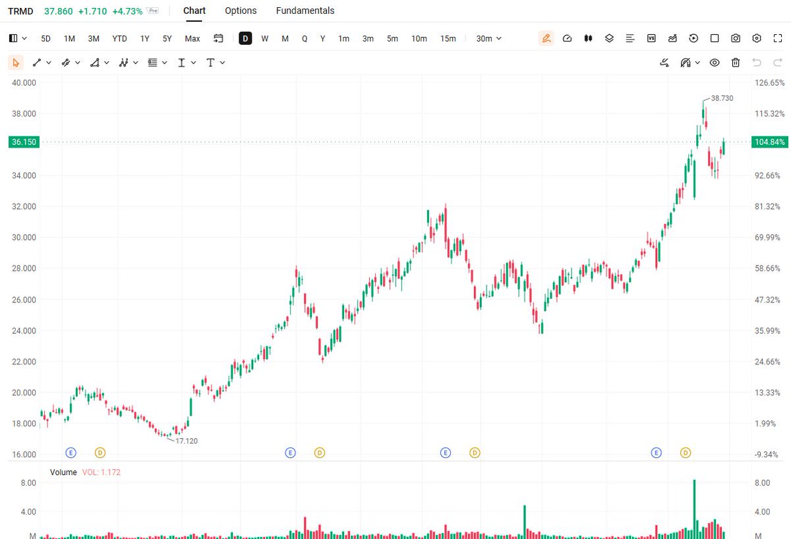
Task: Select the wave pattern drawing tool
Action: (124, 63)
